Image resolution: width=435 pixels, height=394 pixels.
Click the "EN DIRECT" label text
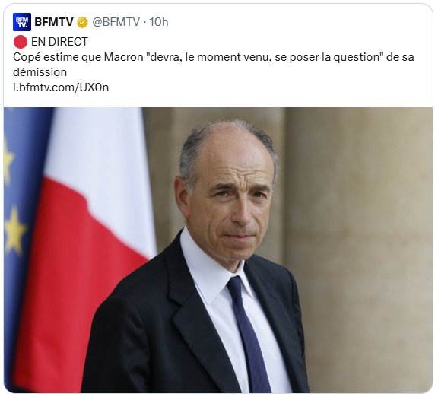tap(59, 42)
